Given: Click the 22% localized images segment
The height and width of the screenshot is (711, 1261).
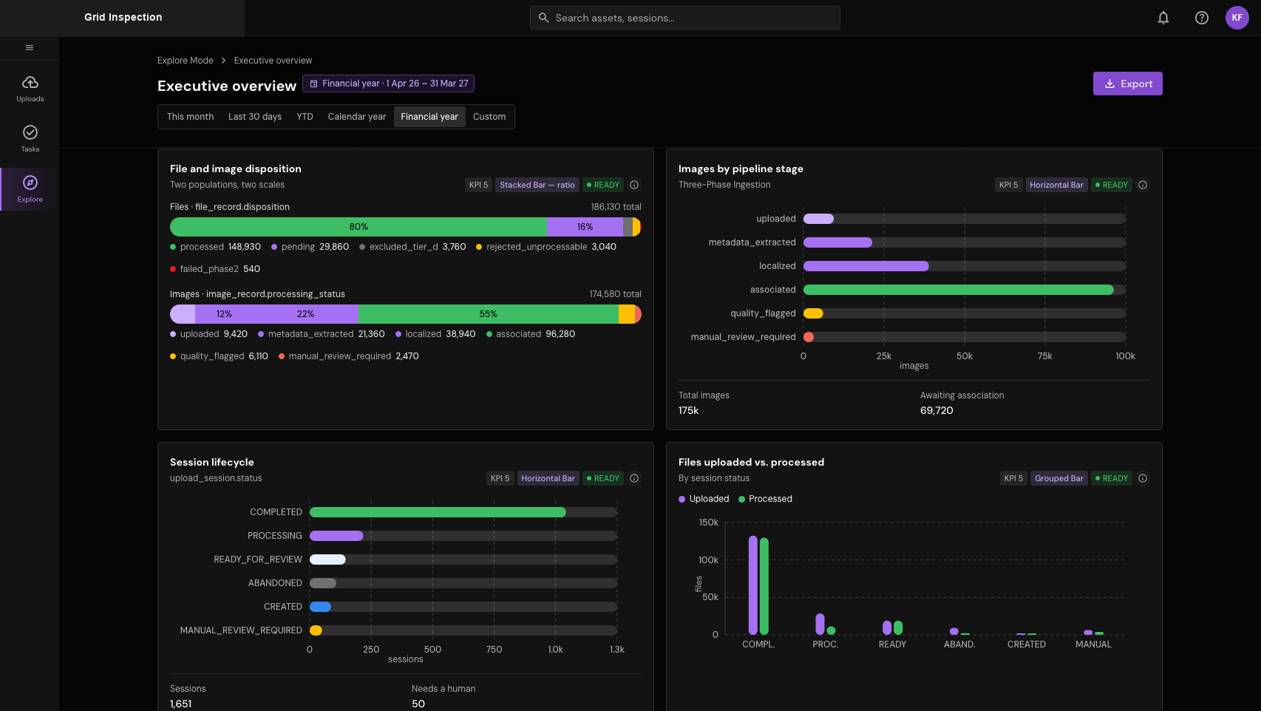Looking at the screenshot, I should click(306, 314).
